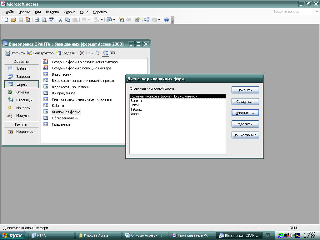Screen dimensions: 320x240
Task: Click the Print icon
Action: pyautogui.click(x=37, y=20)
